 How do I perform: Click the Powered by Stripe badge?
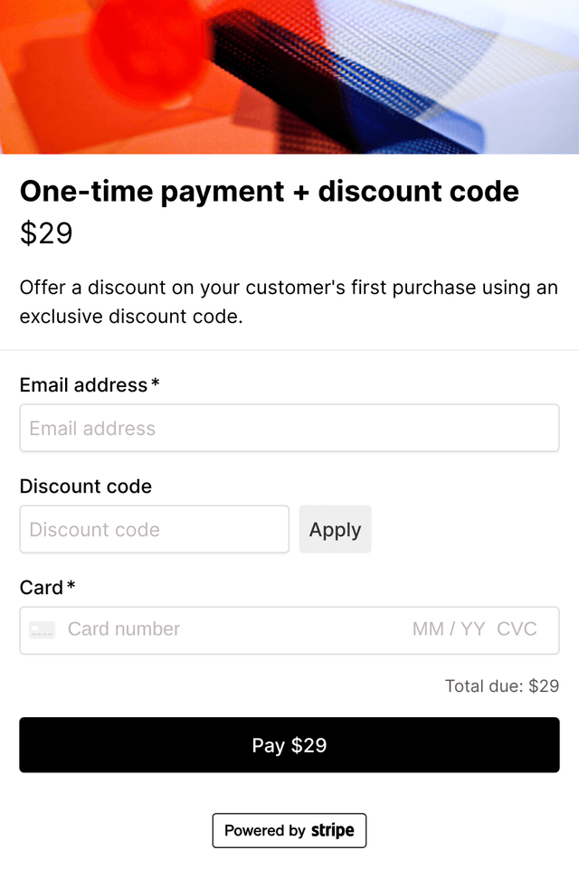[x=289, y=829]
